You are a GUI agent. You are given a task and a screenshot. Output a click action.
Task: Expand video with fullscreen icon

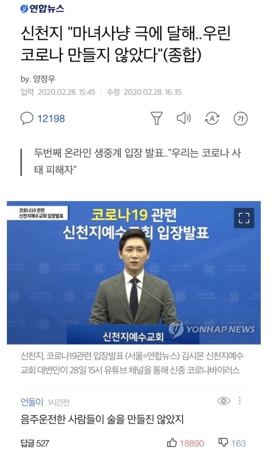(244, 218)
